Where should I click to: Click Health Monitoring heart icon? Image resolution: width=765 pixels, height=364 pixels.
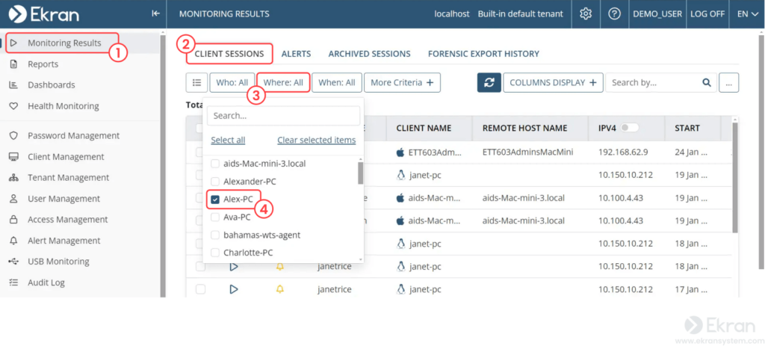pyautogui.click(x=13, y=106)
